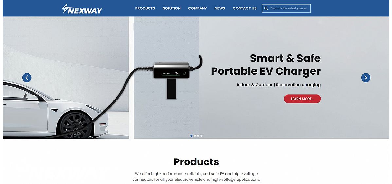The width and height of the screenshot is (392, 184).
Task: Focus the search input field
Action: pos(286,8)
